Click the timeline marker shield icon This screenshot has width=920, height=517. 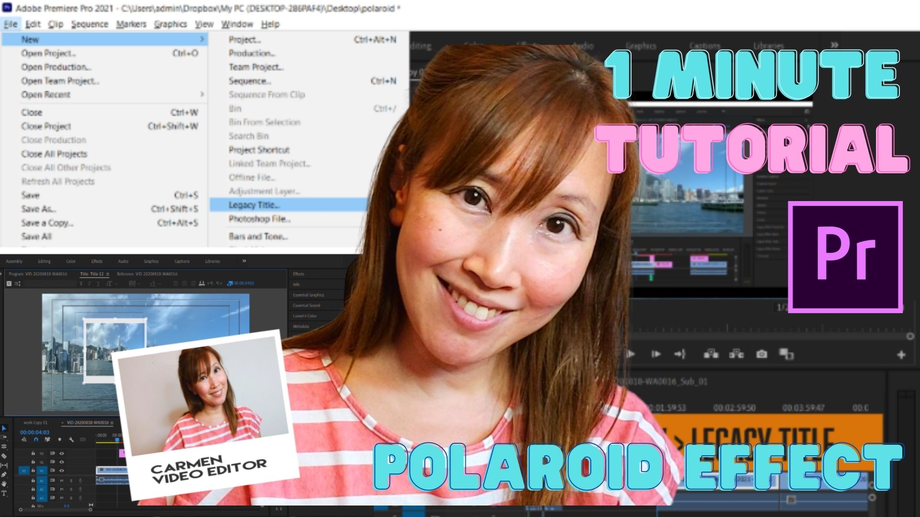point(59,439)
